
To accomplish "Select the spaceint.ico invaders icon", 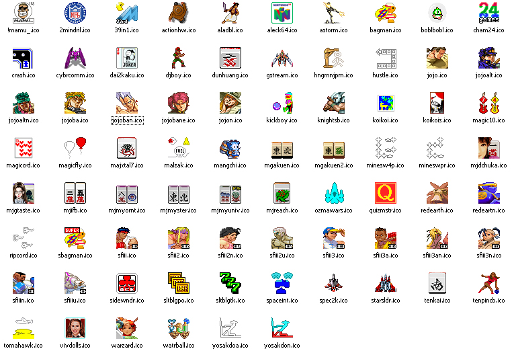I will coord(282,283).
